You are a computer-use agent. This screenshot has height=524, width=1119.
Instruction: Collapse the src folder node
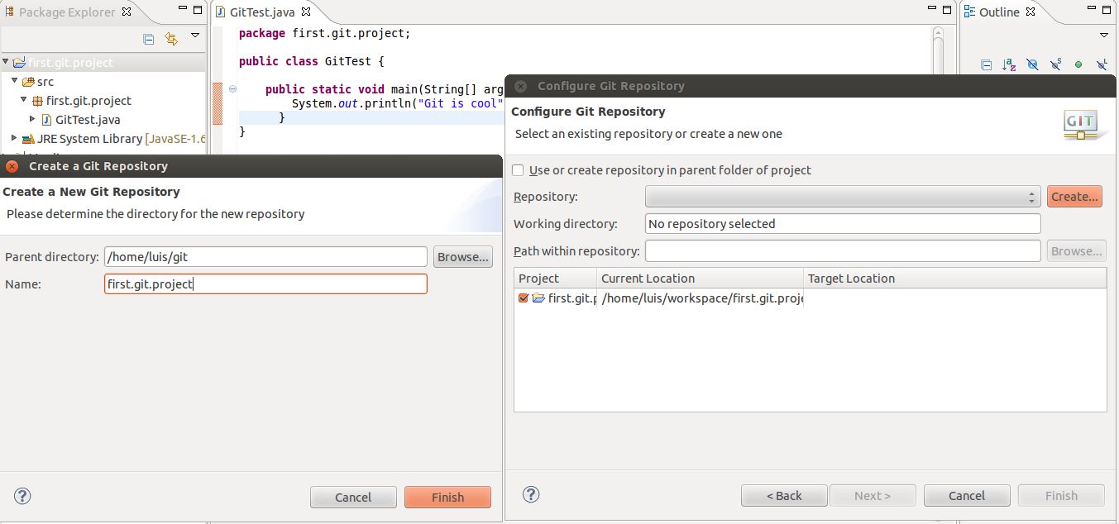pyautogui.click(x=15, y=81)
